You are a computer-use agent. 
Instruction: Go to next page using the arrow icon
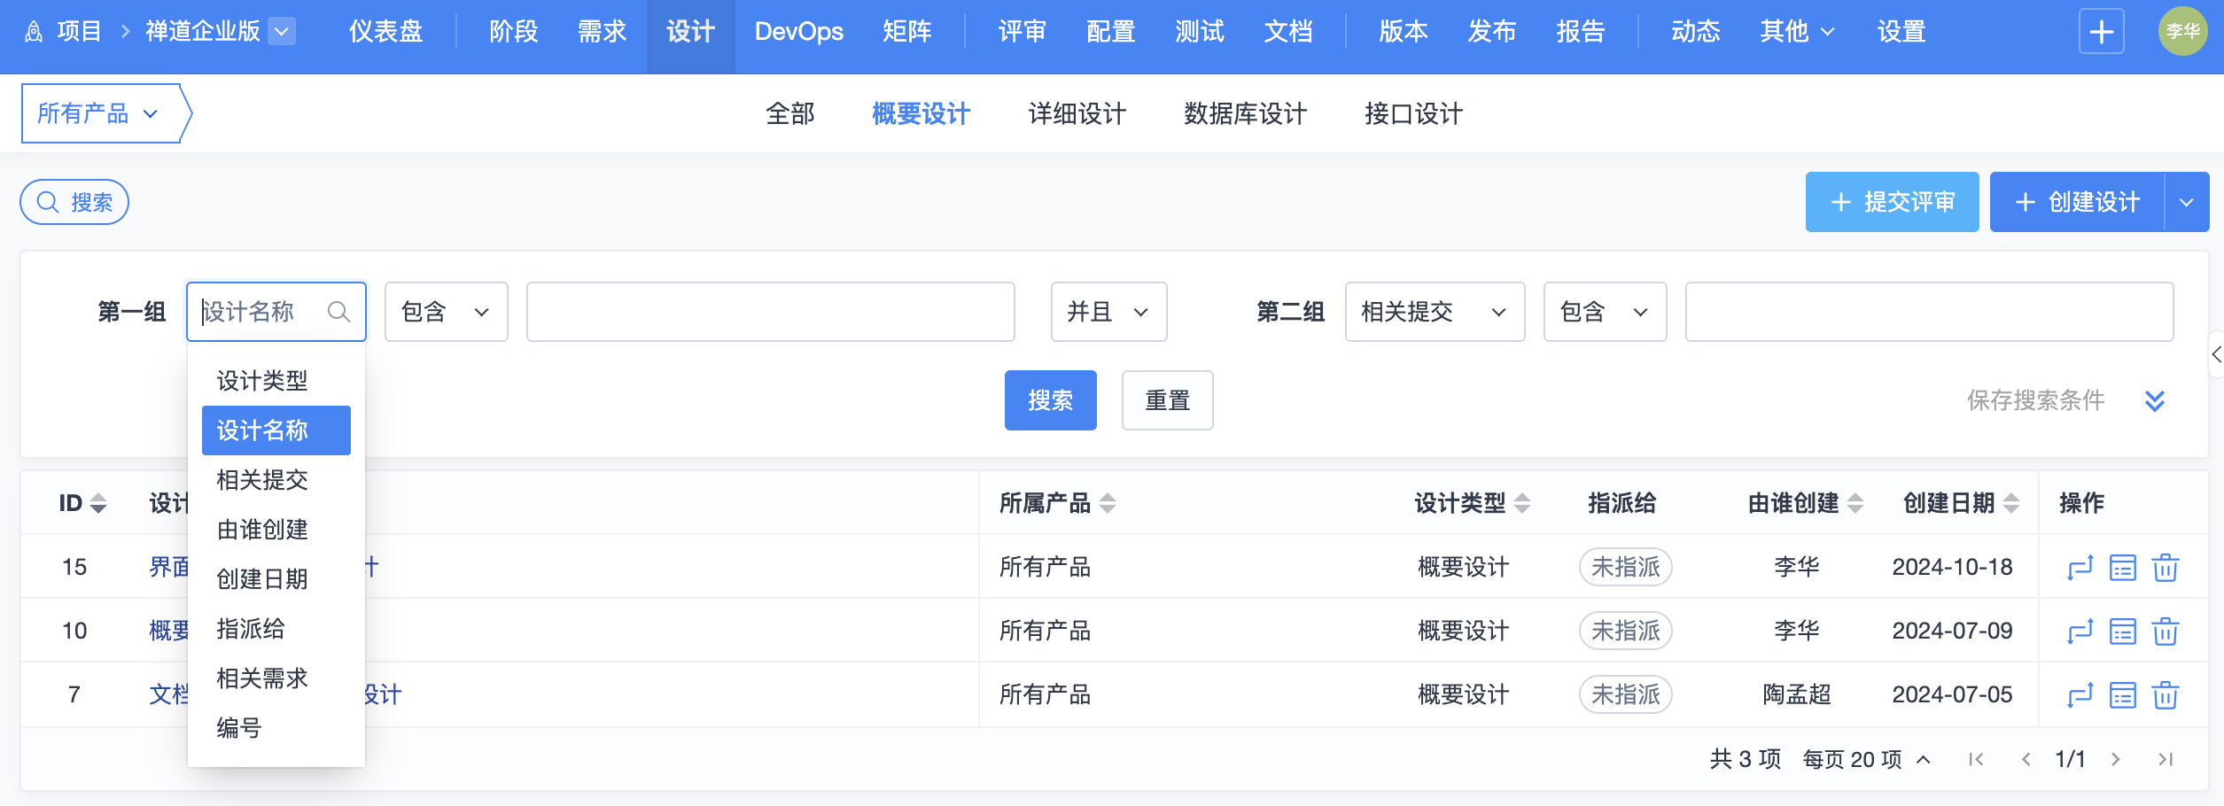2115,759
